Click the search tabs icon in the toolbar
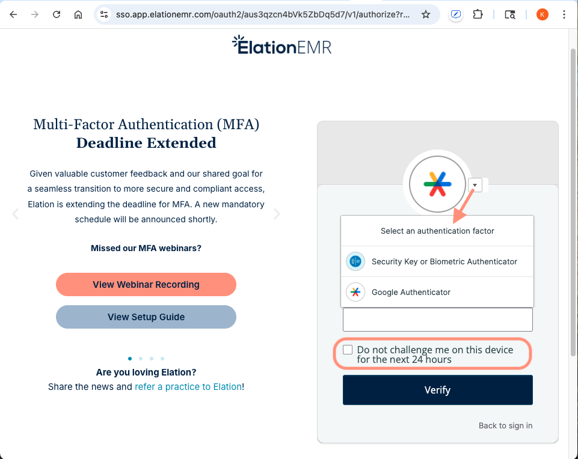Image resolution: width=578 pixels, height=459 pixels. pyautogui.click(x=509, y=14)
